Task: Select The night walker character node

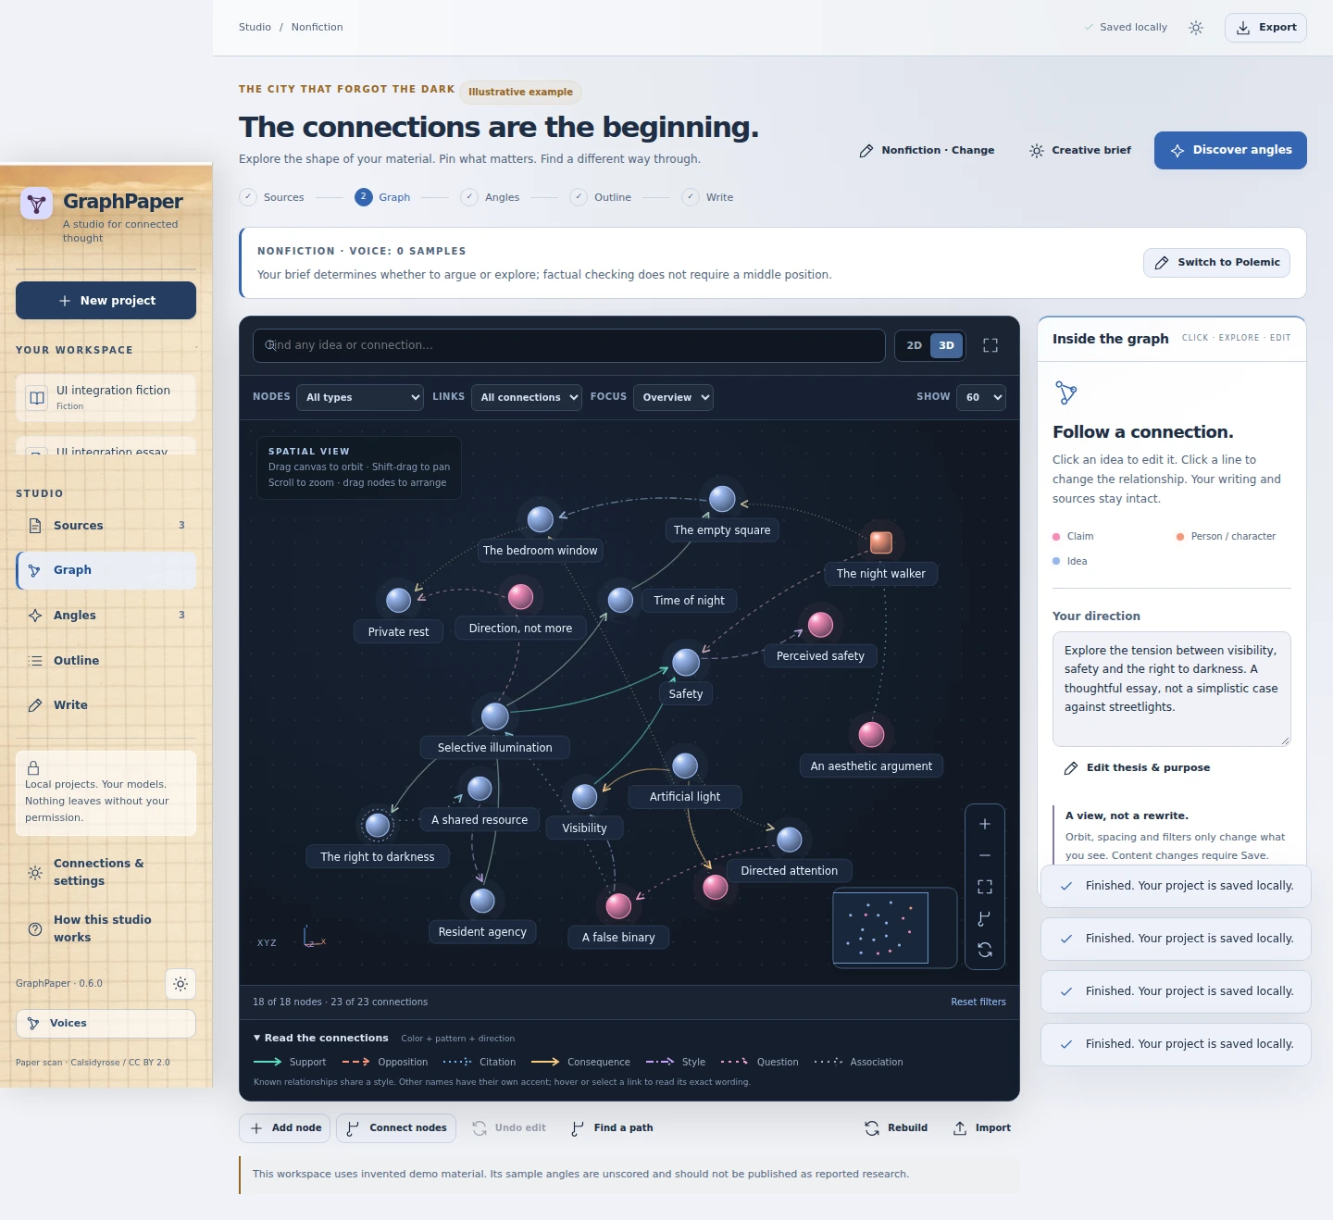Action: point(881,542)
